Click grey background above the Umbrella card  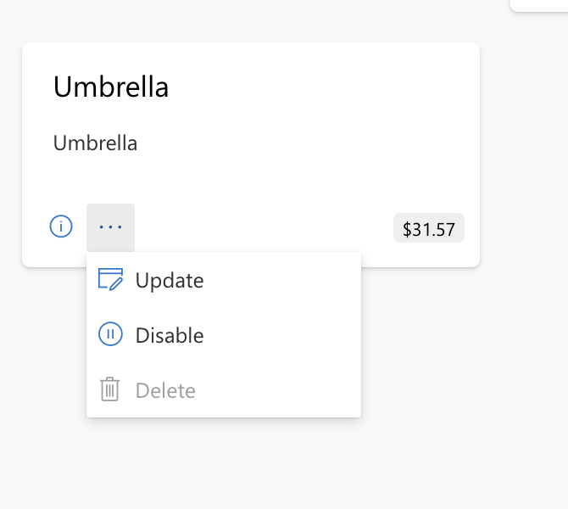[254, 21]
